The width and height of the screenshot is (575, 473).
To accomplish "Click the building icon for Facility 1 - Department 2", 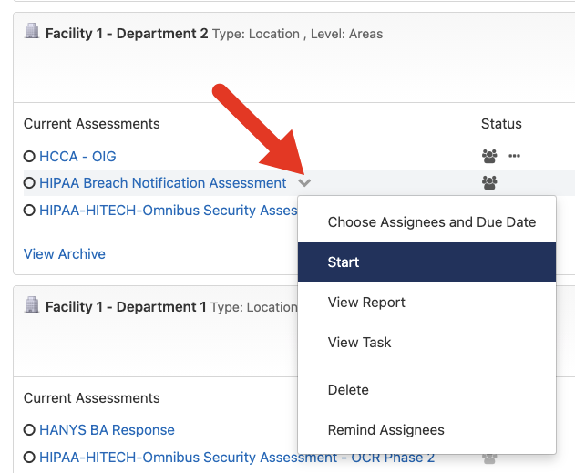I will 32,31.
